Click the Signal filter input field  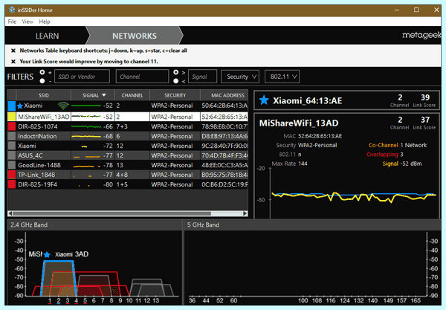coord(202,77)
